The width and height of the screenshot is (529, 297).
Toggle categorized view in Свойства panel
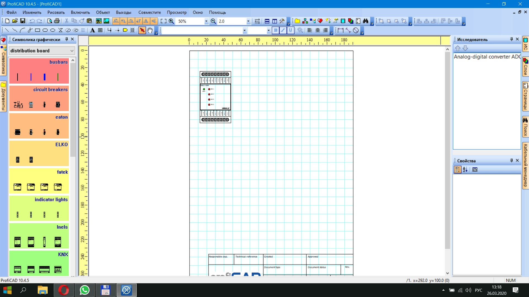coord(458,170)
